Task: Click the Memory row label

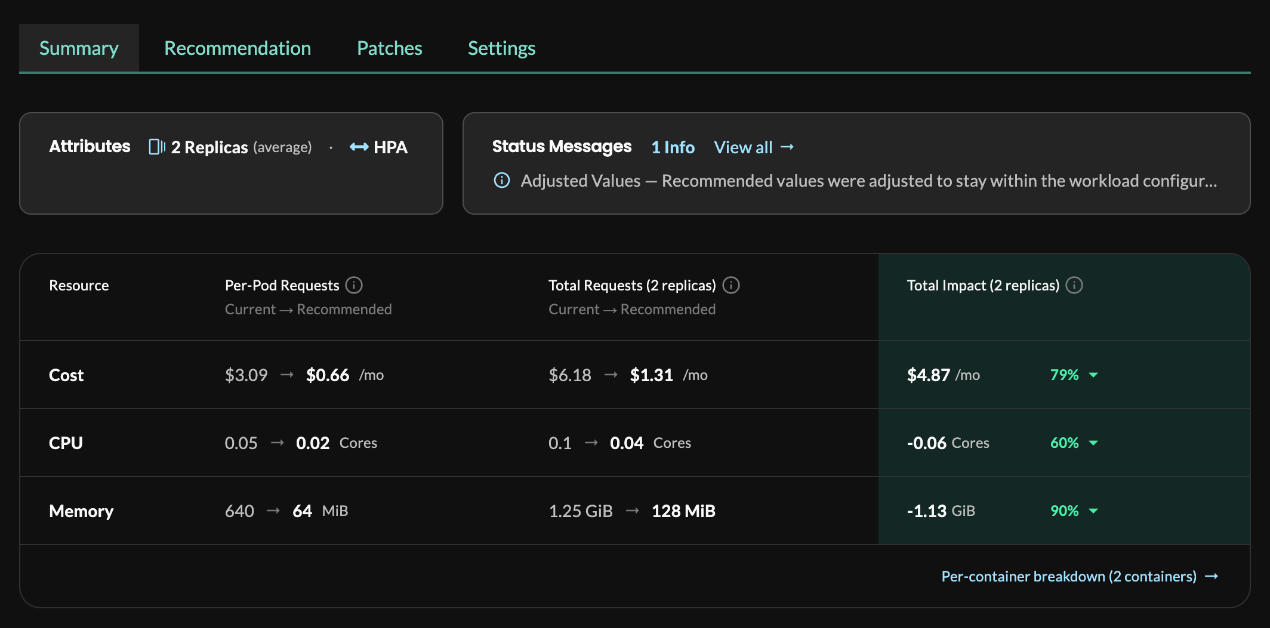Action: pyautogui.click(x=81, y=511)
